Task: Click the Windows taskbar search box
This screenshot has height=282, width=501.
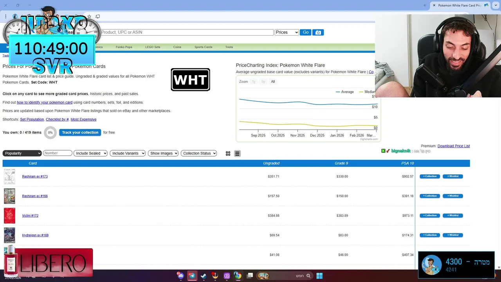Action: [285, 276]
